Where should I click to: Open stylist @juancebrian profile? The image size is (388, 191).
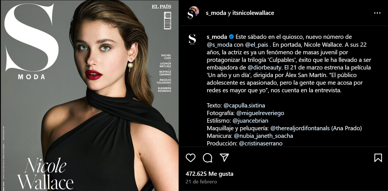[250, 121]
